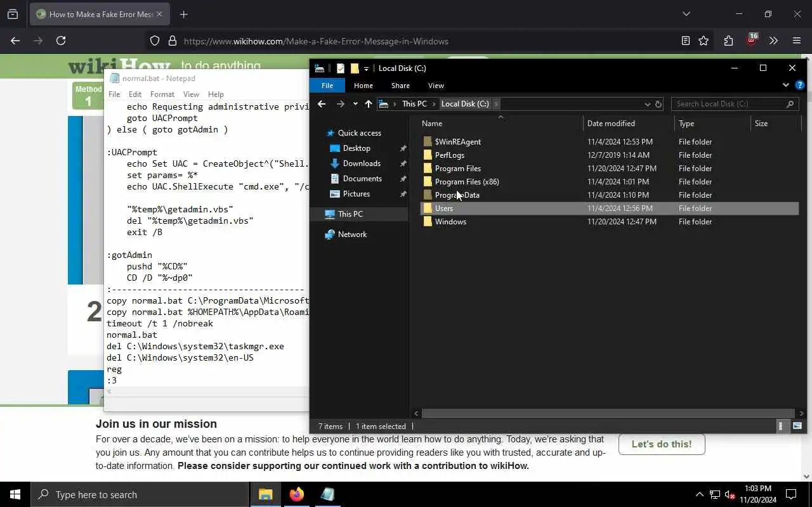Open Firefox from the taskbar
Viewport: 812px width, 507px height.
(297, 494)
